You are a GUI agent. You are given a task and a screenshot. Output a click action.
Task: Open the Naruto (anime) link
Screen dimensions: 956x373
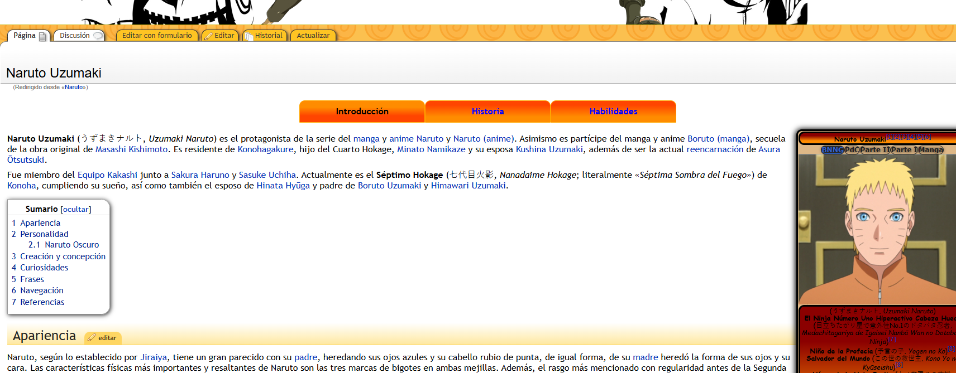[x=484, y=139]
